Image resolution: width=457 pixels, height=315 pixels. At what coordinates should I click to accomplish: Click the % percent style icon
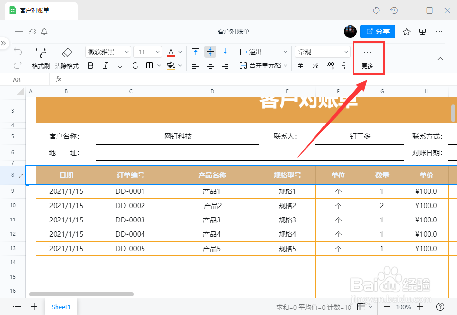(x=315, y=65)
